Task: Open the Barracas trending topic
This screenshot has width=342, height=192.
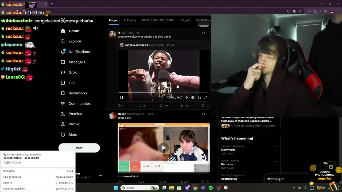Action: pyautogui.click(x=227, y=164)
